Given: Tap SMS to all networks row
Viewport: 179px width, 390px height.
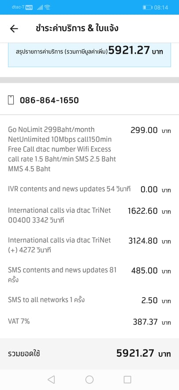Looking at the screenshot, I should [x=89, y=300].
